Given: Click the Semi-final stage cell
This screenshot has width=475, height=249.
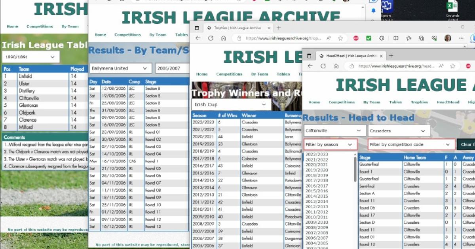Looking at the screenshot, I should click(380, 186).
